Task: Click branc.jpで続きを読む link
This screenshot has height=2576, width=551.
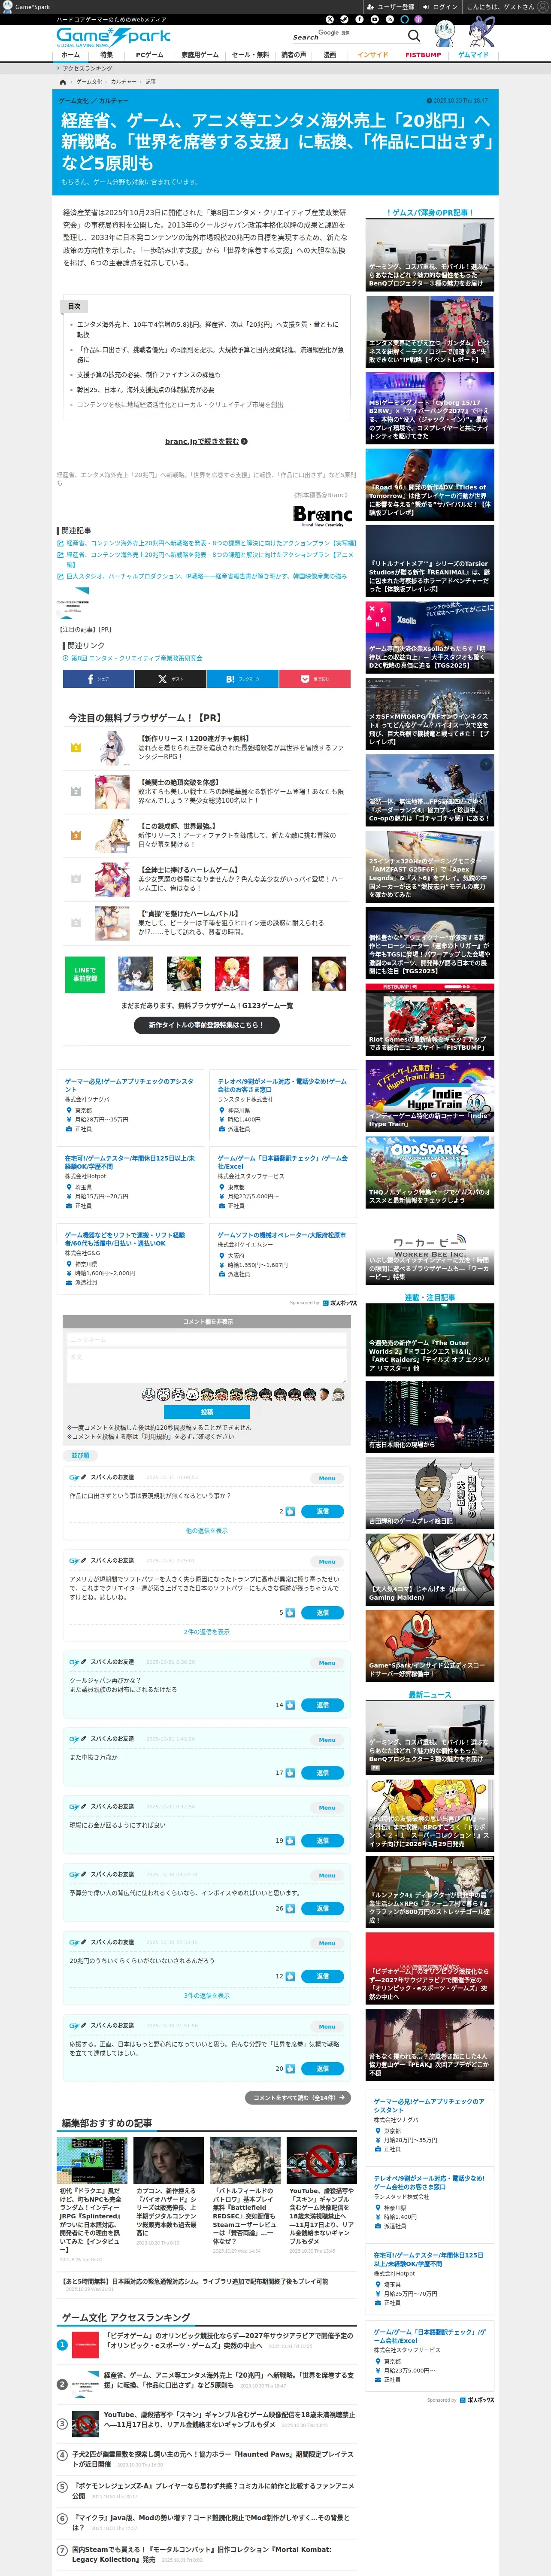Action: tap(206, 441)
